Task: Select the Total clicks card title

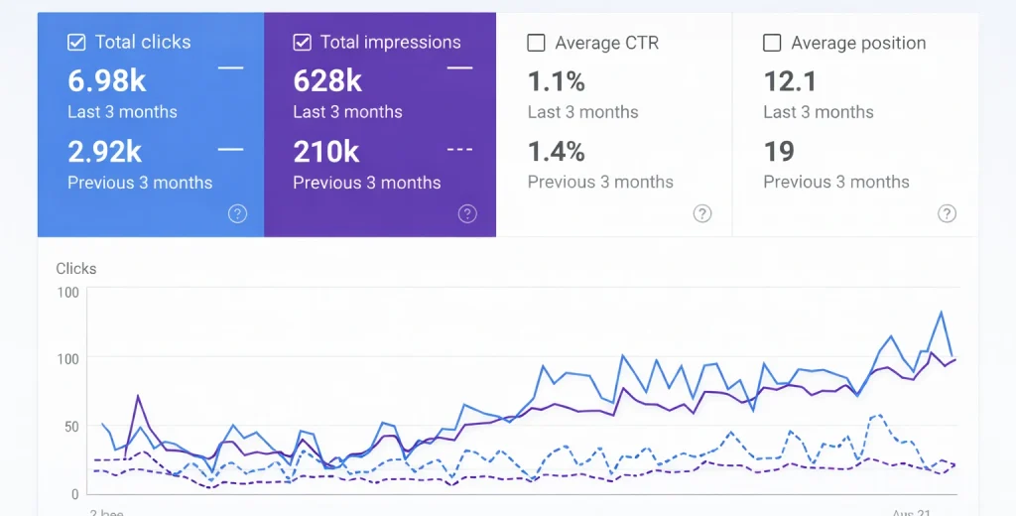Action: (143, 43)
